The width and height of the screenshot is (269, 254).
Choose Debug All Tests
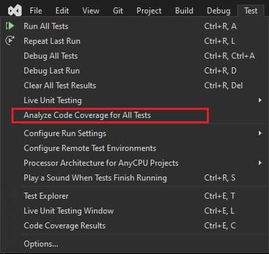point(51,56)
